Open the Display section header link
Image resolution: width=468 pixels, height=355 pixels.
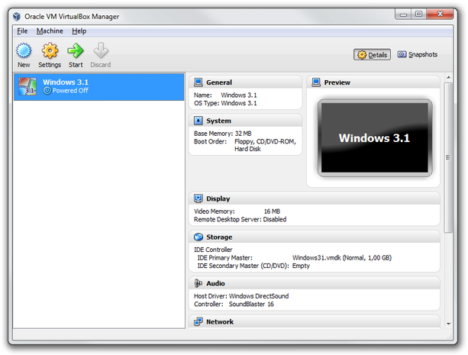218,198
